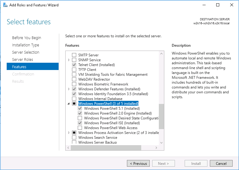Enable the TFTP Client feature checkbox
This screenshot has width=239, height=170.
(x=74, y=69)
